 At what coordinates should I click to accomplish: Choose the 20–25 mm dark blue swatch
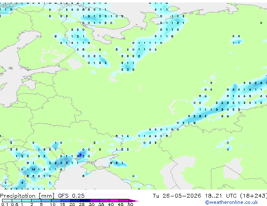(75, 201)
